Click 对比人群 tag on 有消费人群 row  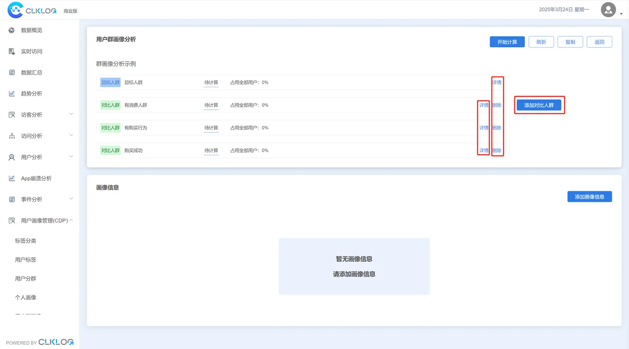coord(111,105)
